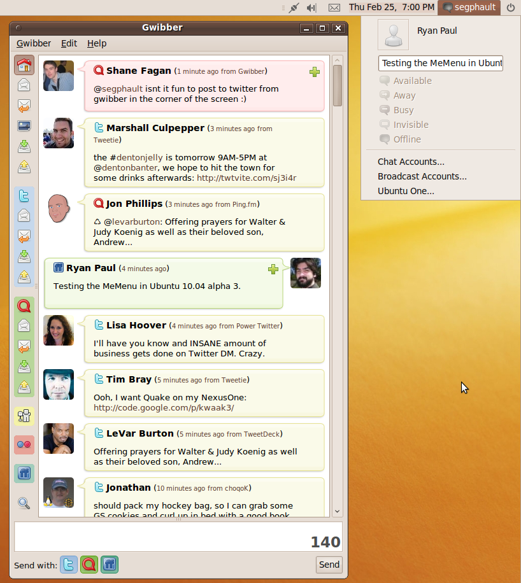Image resolution: width=521 pixels, height=583 pixels.
Task: Click Jon Phillips' cartoon avatar
Action: point(59,208)
